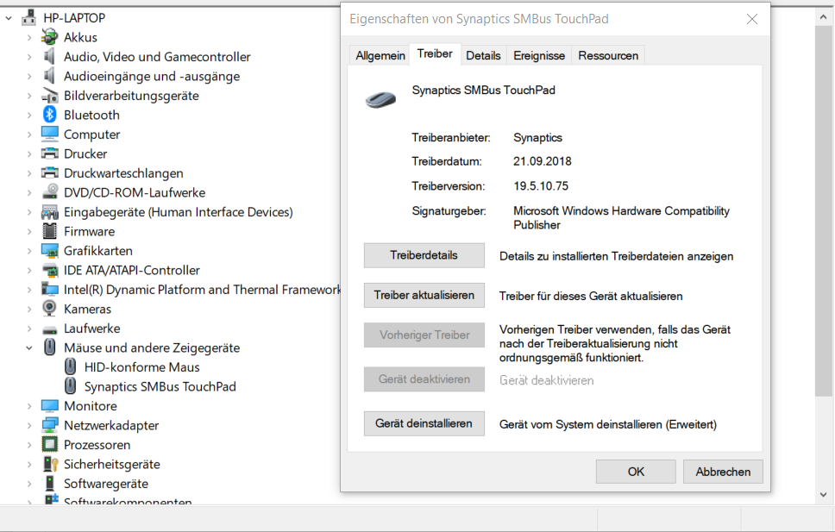Image resolution: width=835 pixels, height=532 pixels.
Task: Click the vertical scrollbar thumb
Action: [x=823, y=211]
